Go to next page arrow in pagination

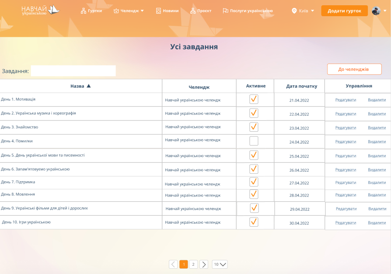[x=204, y=264]
